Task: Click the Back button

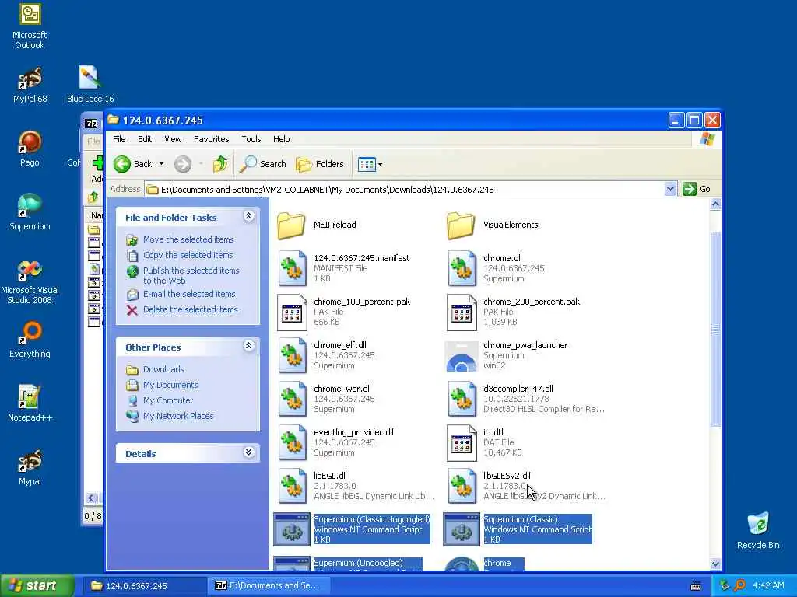Action: [133, 164]
